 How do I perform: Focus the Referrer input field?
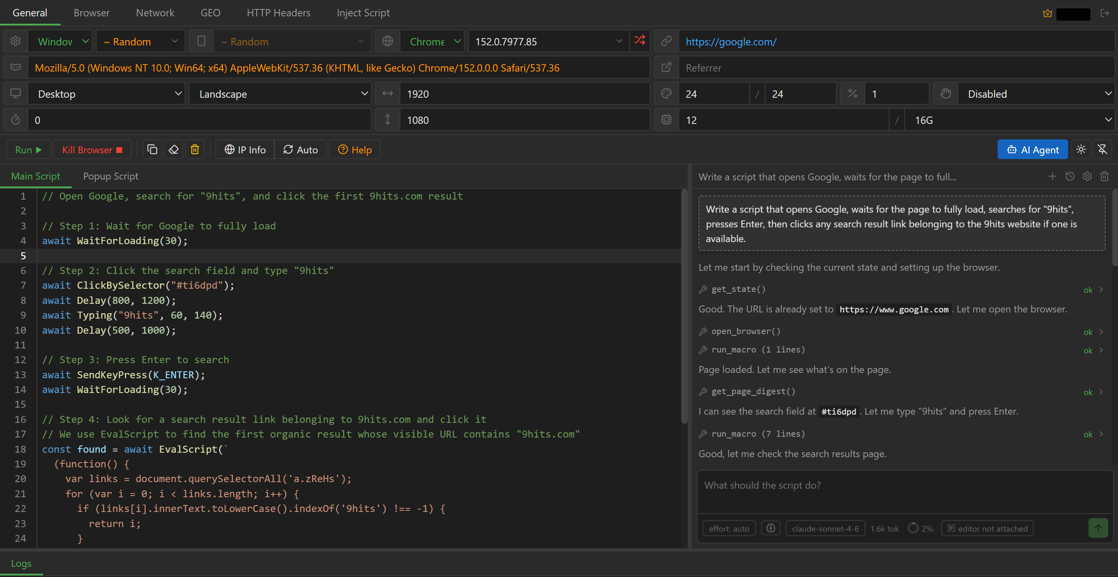[x=896, y=67]
